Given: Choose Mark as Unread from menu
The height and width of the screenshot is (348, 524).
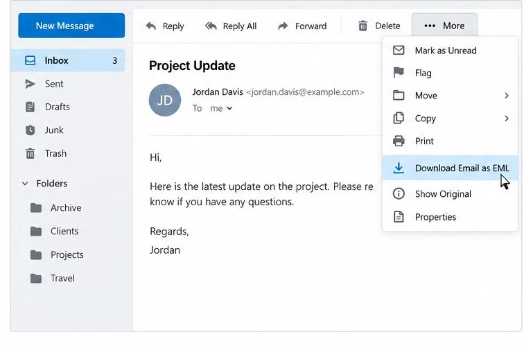Looking at the screenshot, I should point(450,51).
